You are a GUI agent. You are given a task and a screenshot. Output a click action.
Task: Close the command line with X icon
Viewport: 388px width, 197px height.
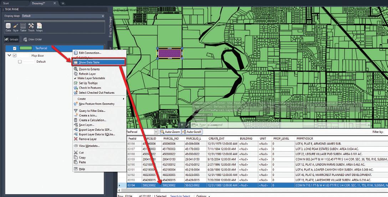[182, 125]
